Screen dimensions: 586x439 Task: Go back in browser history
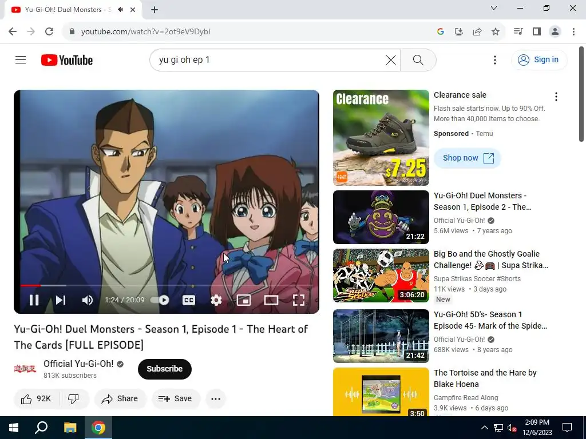[13, 31]
